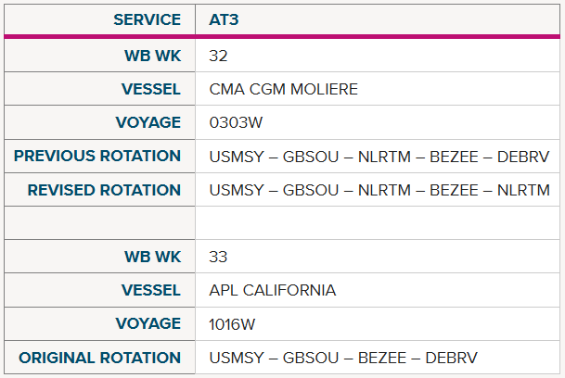Click the second WB WK label
The width and height of the screenshot is (565, 378).
click(x=153, y=257)
